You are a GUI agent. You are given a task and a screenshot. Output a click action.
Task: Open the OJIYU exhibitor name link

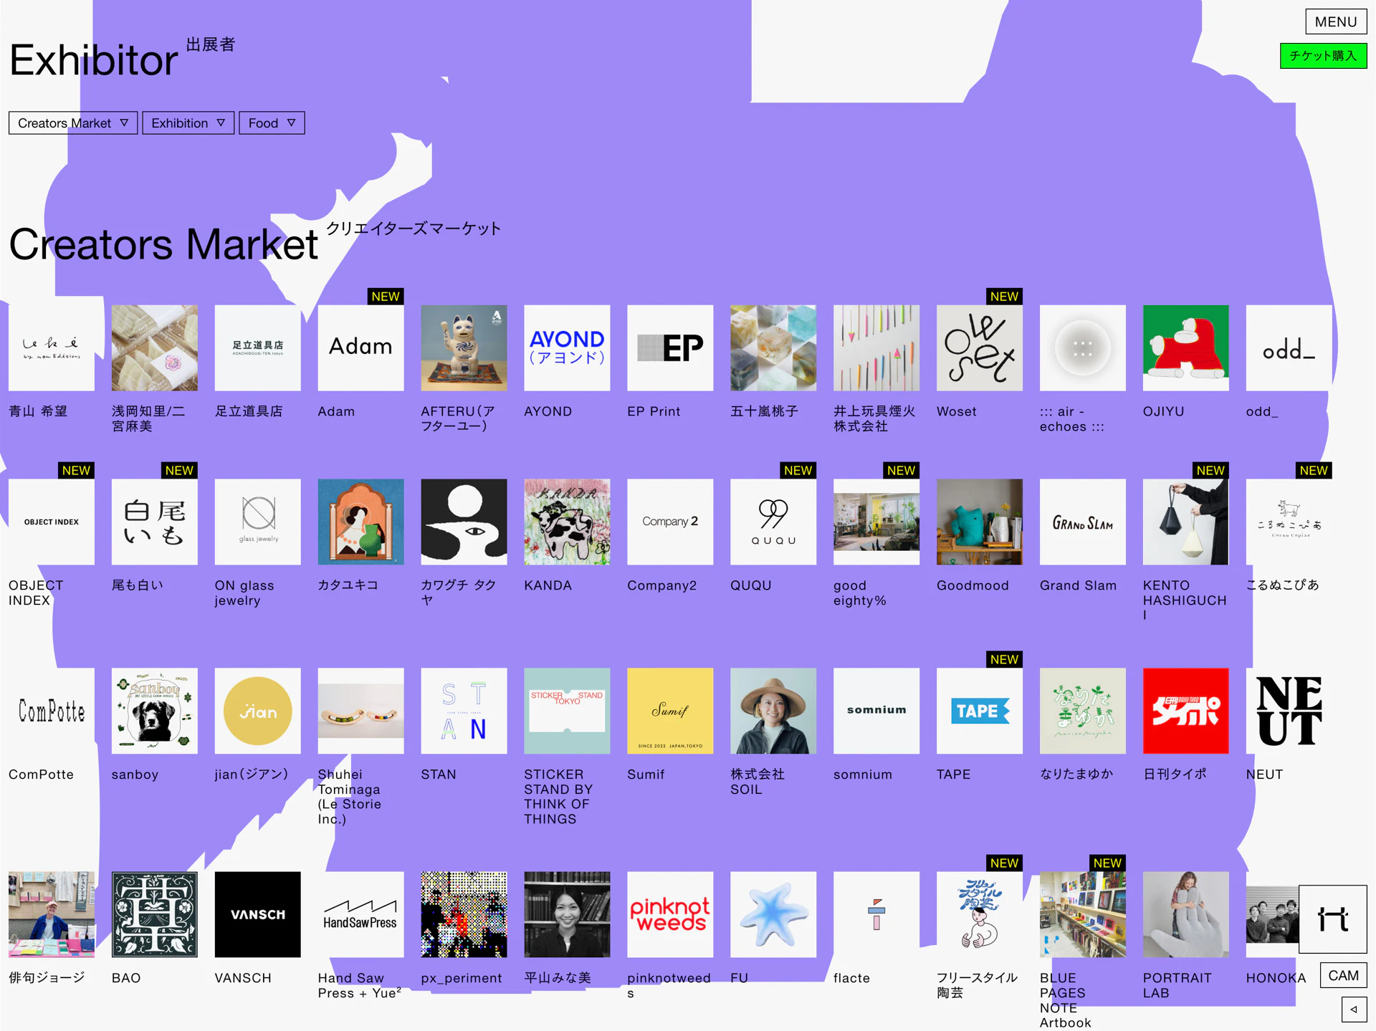[x=1163, y=411]
